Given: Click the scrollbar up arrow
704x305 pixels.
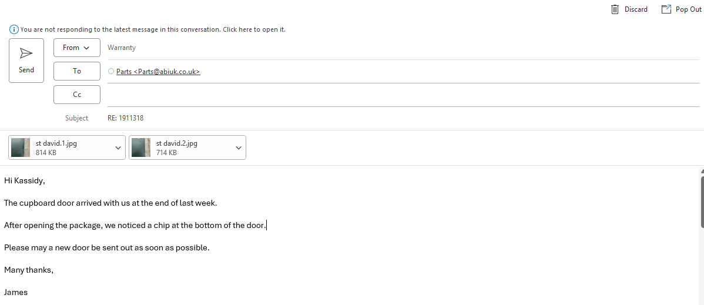Looking at the screenshot, I should [x=702, y=171].
